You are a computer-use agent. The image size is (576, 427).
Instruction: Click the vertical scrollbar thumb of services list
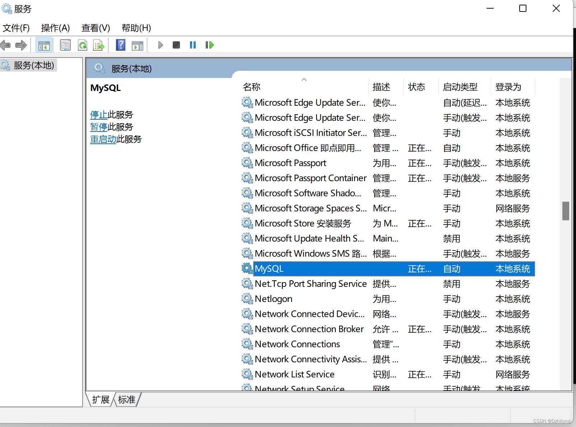click(x=566, y=211)
